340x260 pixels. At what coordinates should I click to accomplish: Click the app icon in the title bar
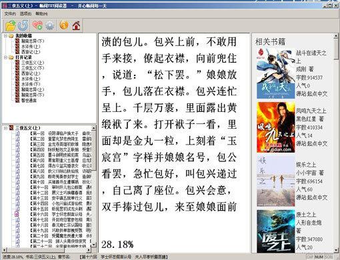[5, 5]
